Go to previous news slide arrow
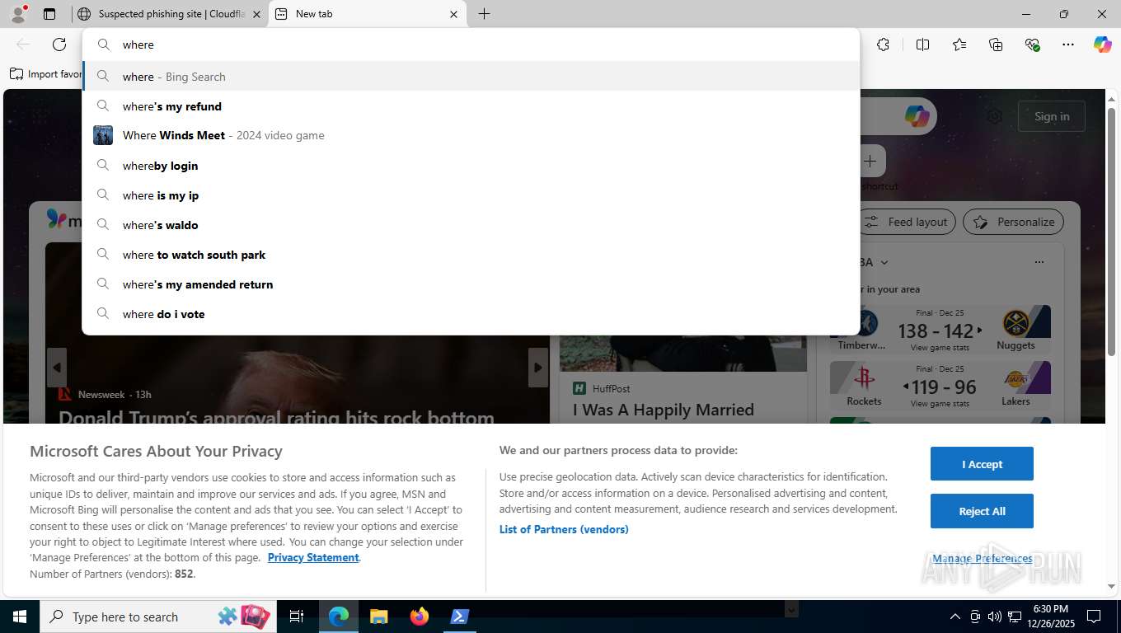This screenshot has height=633, width=1121. 56,367
